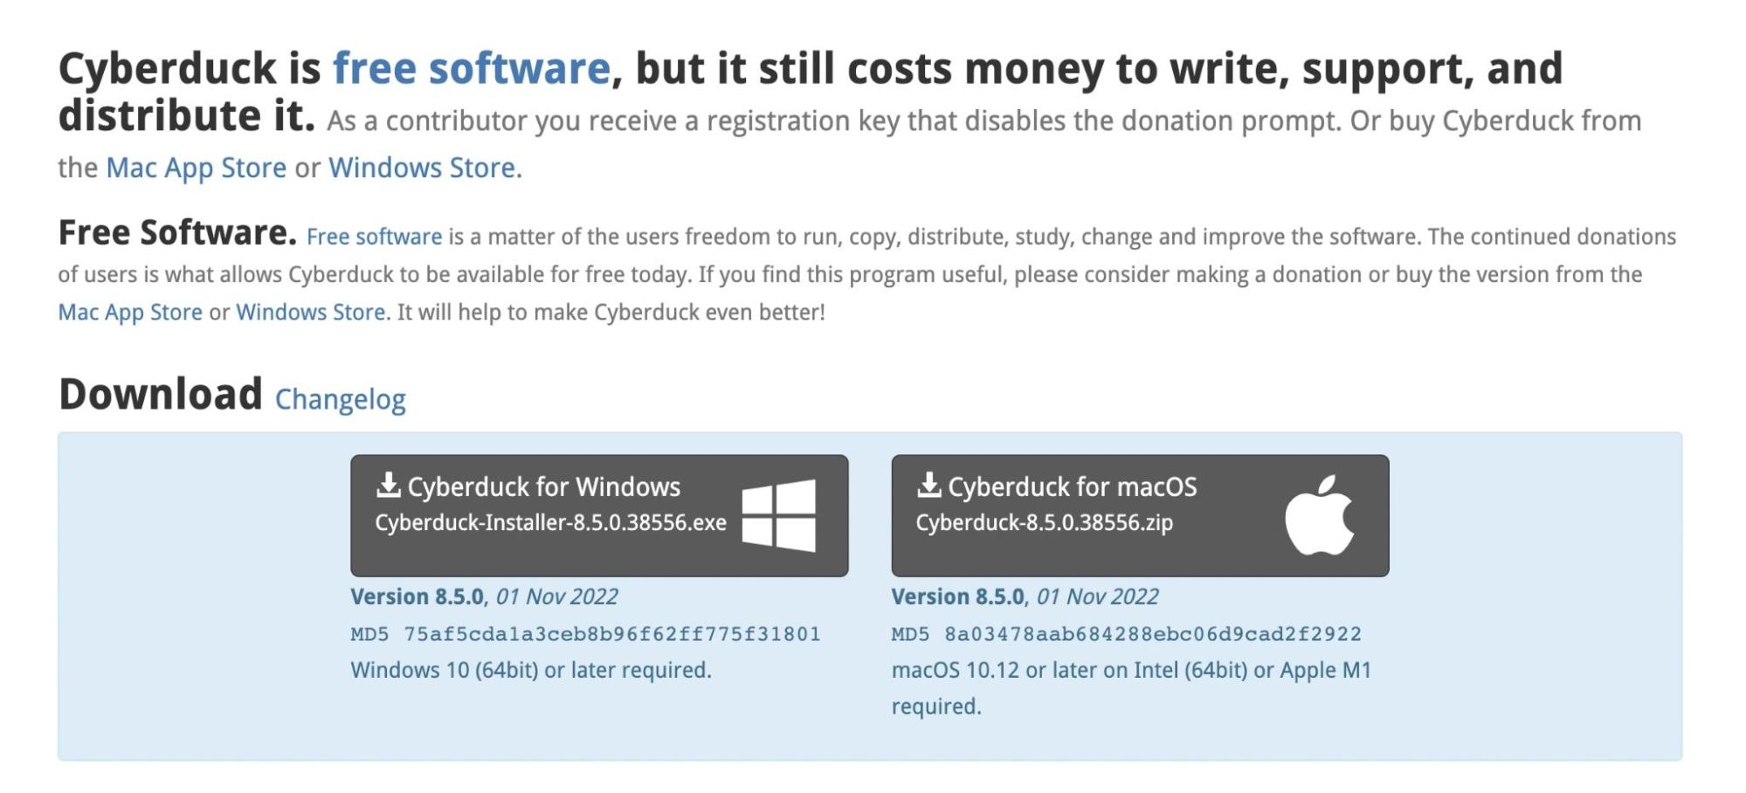This screenshot has width=1746, height=793.
Task: Follow small "Free software" link after the Free Software heading
Action: [374, 237]
